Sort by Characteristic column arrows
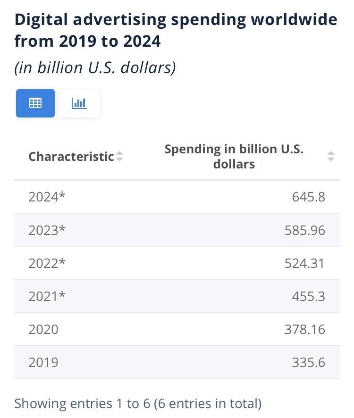 (119, 156)
